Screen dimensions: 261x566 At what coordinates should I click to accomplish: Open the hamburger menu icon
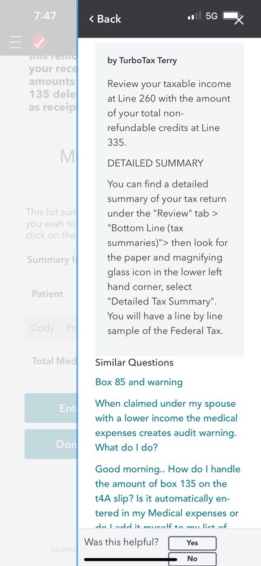[15, 42]
